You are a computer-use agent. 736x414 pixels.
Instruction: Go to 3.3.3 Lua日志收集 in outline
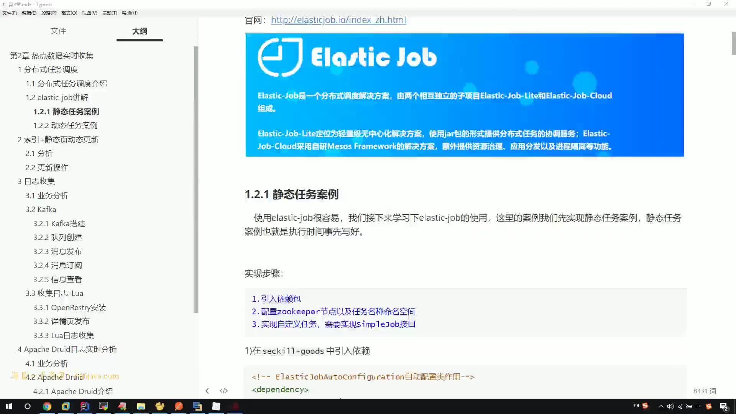coord(64,335)
